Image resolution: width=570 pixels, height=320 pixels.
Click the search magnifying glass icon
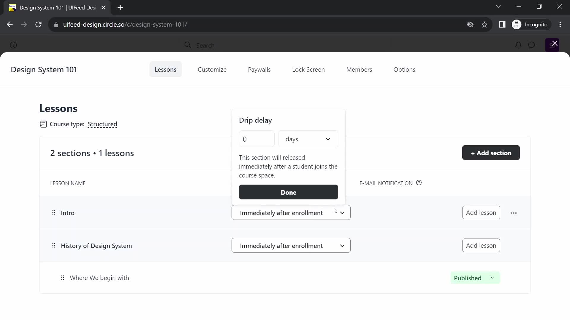click(x=188, y=45)
